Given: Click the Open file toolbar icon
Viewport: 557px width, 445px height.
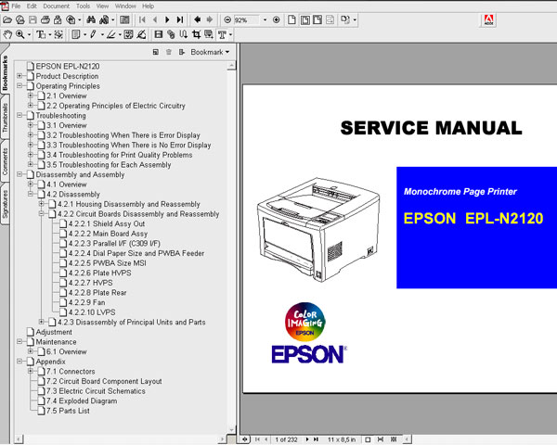Looking at the screenshot, I should pos(7,19).
